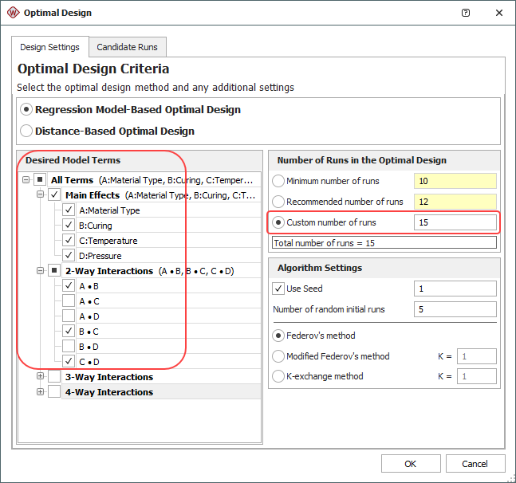Switch to the Candidate Runs tab
The width and height of the screenshot is (516, 483).
[x=128, y=47]
